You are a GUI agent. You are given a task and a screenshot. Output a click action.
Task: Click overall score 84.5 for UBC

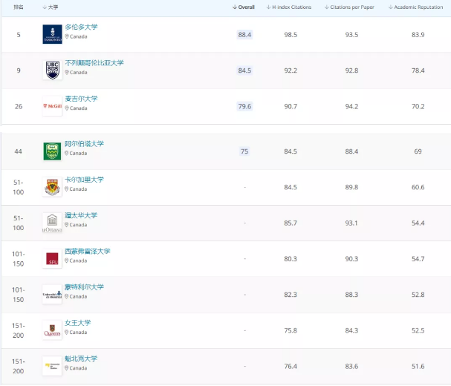point(244,71)
